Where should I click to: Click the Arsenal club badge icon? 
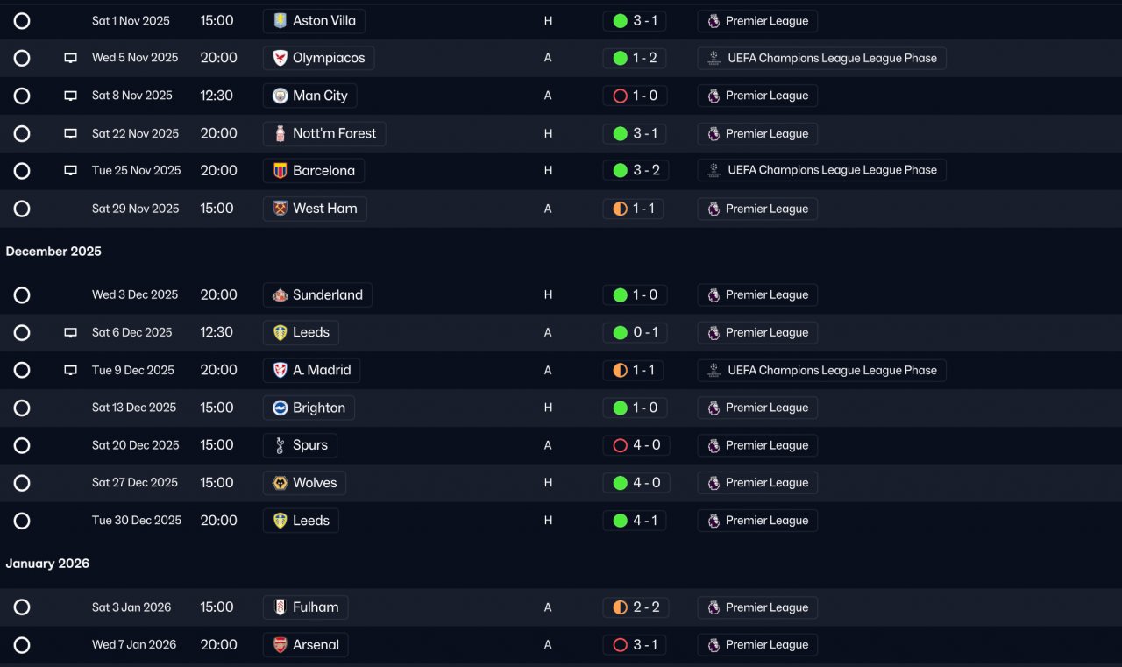pos(280,645)
